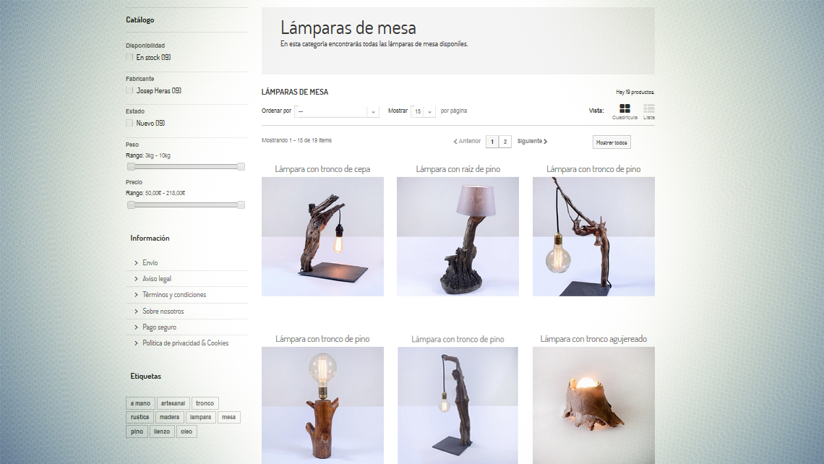Open the Ordenar por sort dropdown
The height and width of the screenshot is (464, 824).
[338, 111]
